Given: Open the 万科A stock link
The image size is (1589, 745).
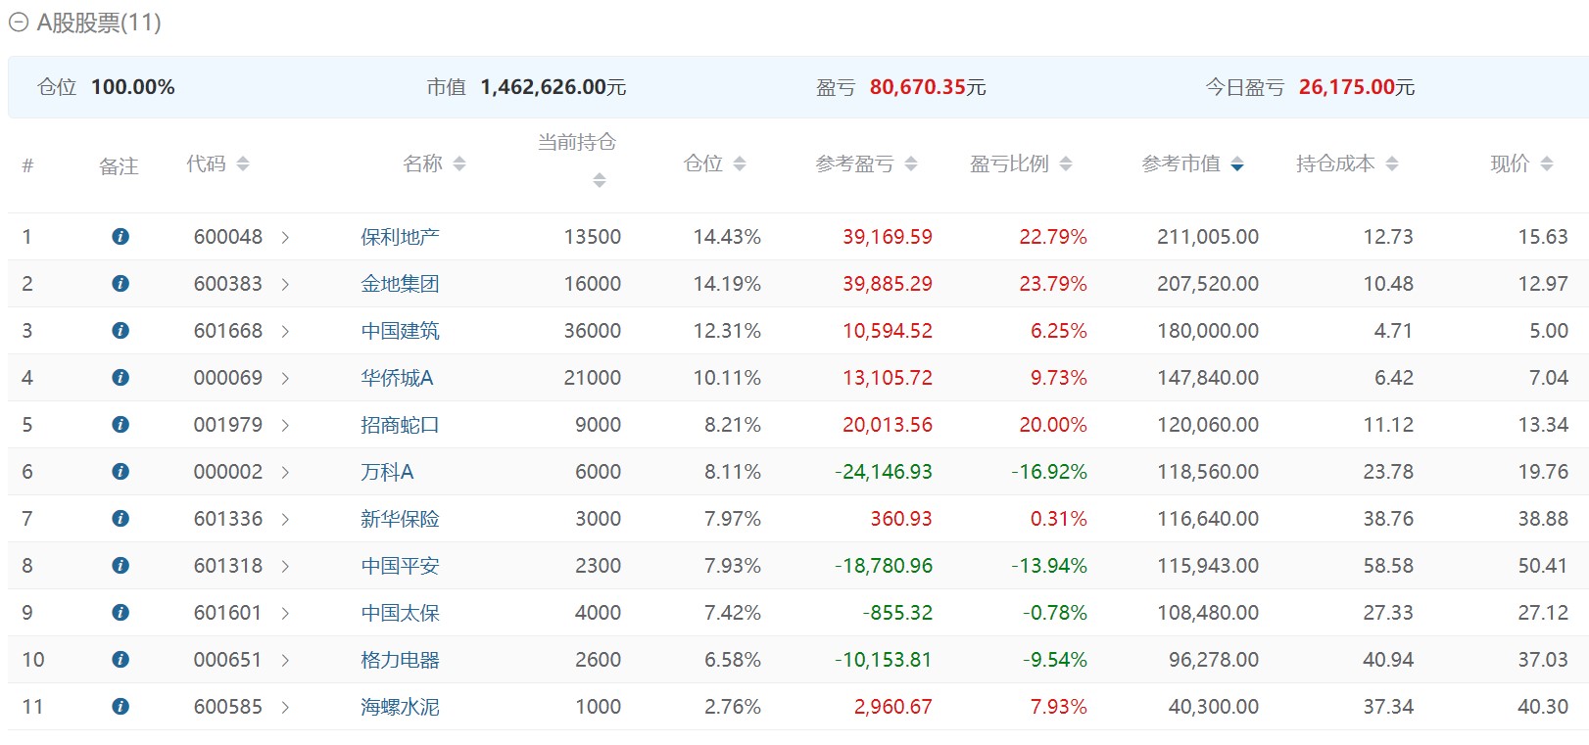Looking at the screenshot, I should coord(387,472).
